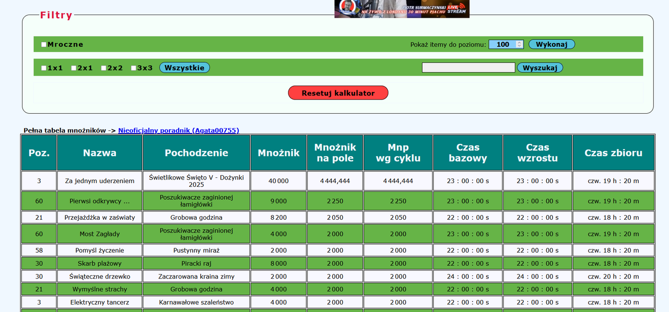Viewport: 669px width, 312px height.
Task: Open the live stream banner ad at the top of the page
Action: pyautogui.click(x=402, y=9)
